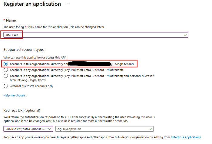212x144 pixels.
Task: Select the Multitenant-only organizational directory radio button
Action: click(6, 70)
